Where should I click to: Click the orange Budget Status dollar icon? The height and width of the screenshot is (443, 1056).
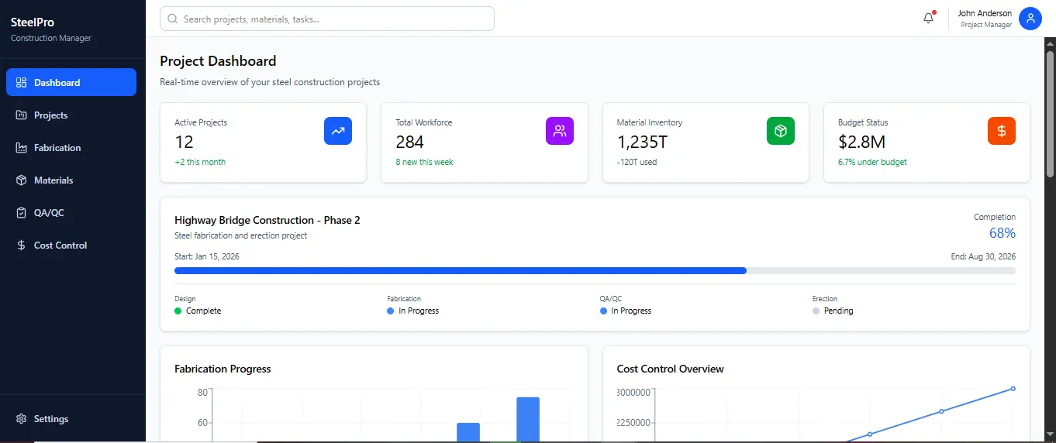[x=1002, y=131]
